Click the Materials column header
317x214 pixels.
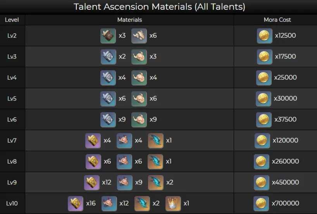(129, 20)
